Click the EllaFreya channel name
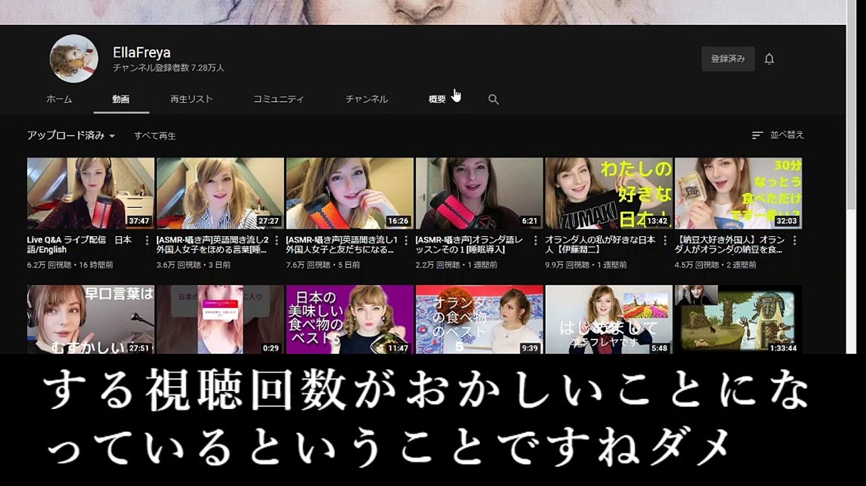866x486 pixels. [141, 53]
